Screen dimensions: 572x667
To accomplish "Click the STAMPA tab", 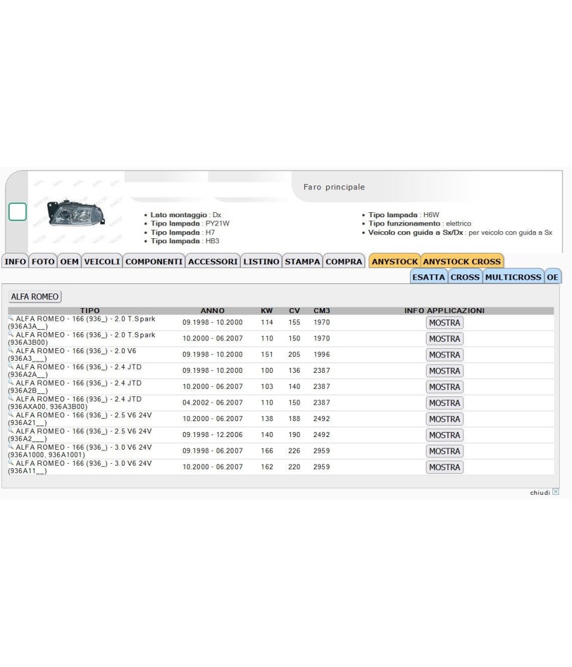I will click(302, 261).
